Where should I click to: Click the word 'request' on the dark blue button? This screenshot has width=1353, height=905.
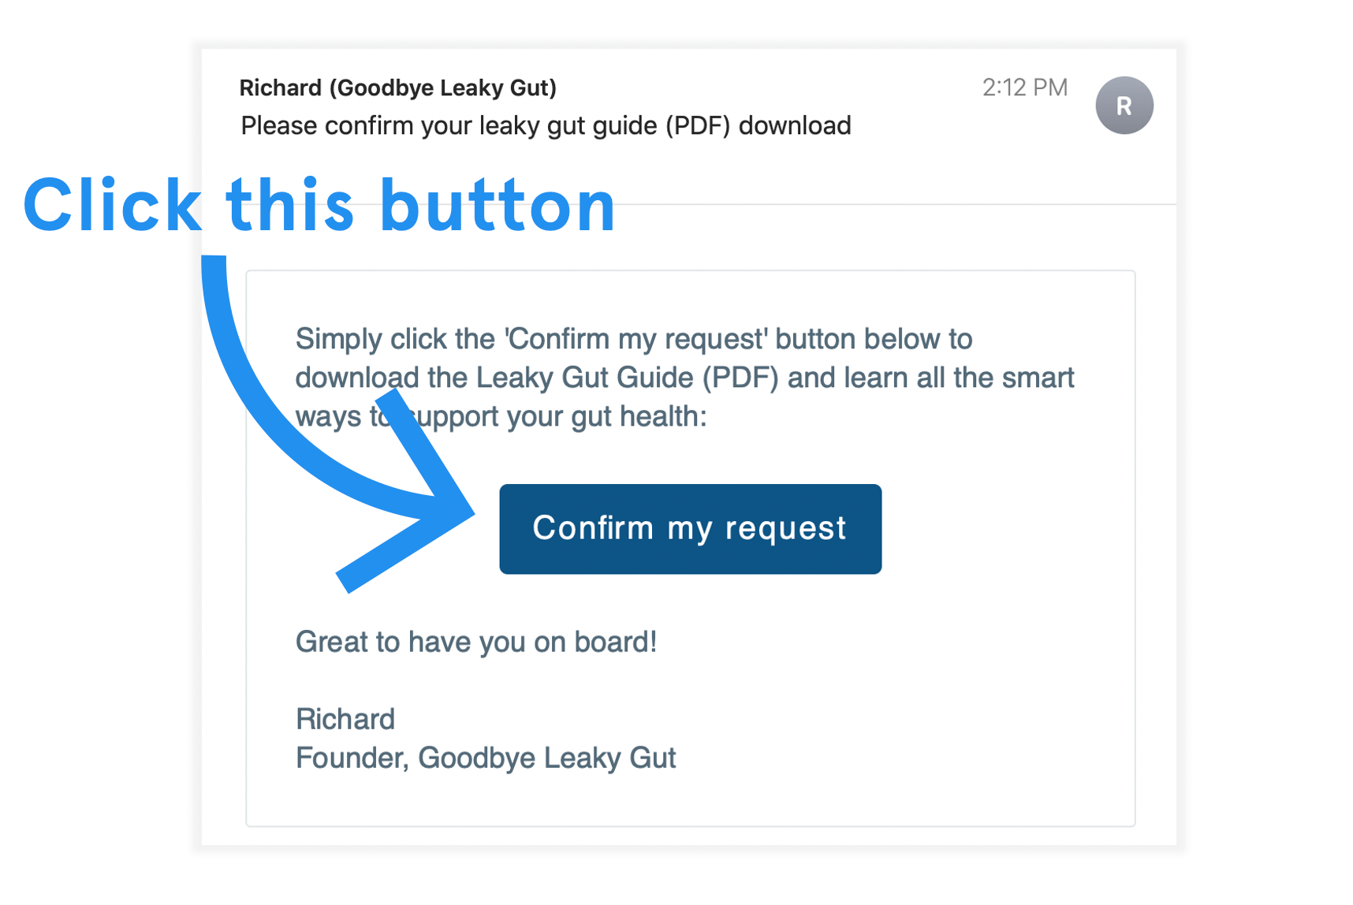[x=785, y=528]
